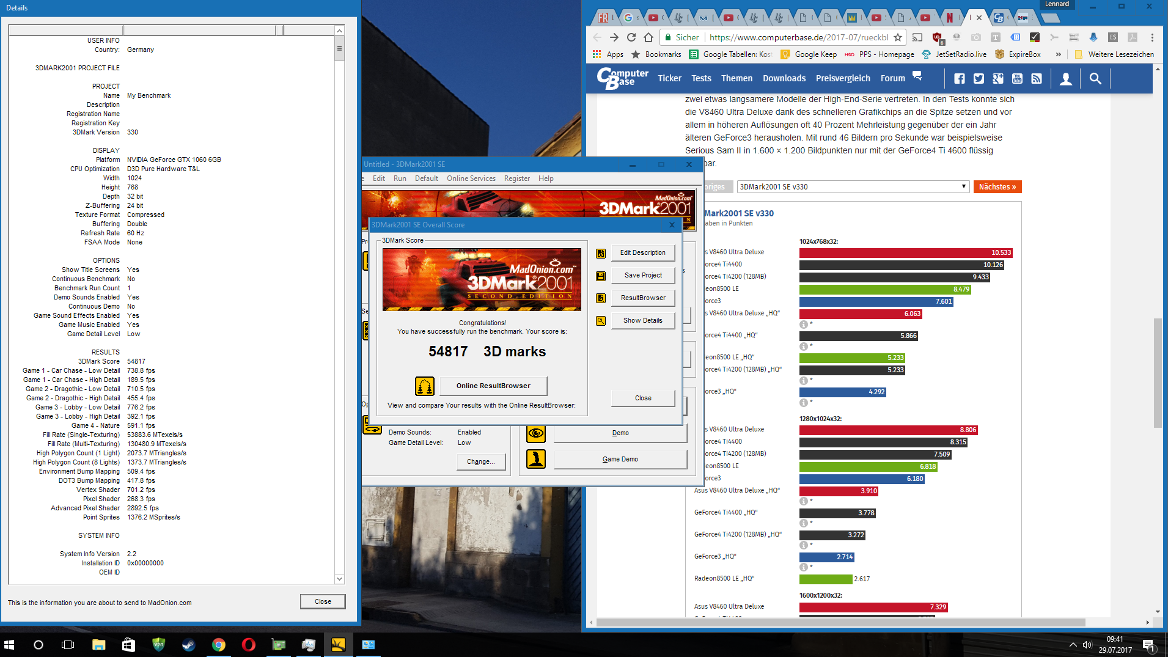Open the Preisvergleich link
The height and width of the screenshot is (657, 1168).
tap(843, 78)
